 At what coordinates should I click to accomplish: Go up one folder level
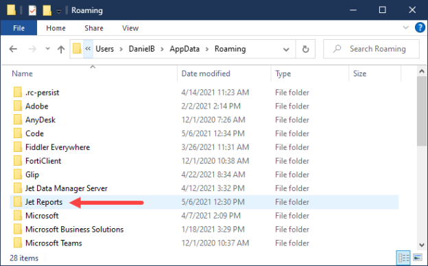61,49
